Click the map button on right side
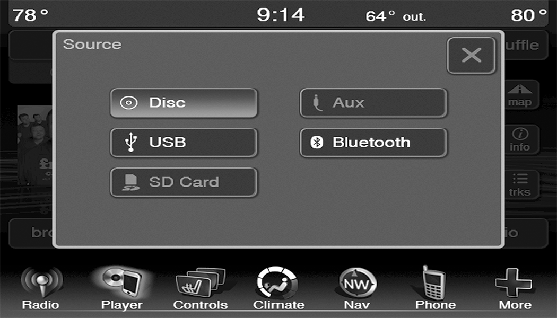Viewport: 557px width, 318px height. pyautogui.click(x=522, y=94)
